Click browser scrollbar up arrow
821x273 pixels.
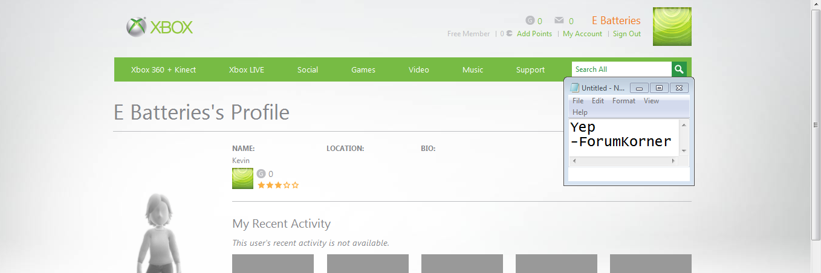[x=816, y=5]
